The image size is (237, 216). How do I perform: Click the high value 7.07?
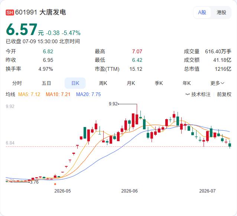click(137, 51)
